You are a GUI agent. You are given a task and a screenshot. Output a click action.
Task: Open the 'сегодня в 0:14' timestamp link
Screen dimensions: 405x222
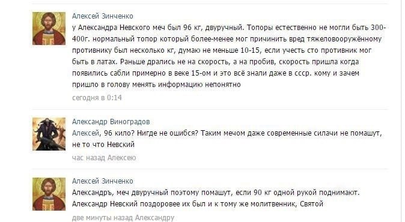point(97,98)
